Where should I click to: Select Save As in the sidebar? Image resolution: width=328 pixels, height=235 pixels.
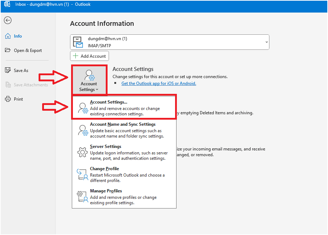click(x=17, y=71)
